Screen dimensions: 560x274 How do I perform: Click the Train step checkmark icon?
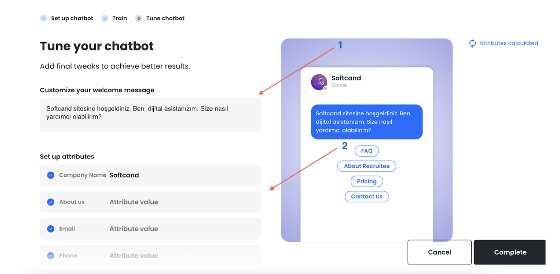coord(105,19)
